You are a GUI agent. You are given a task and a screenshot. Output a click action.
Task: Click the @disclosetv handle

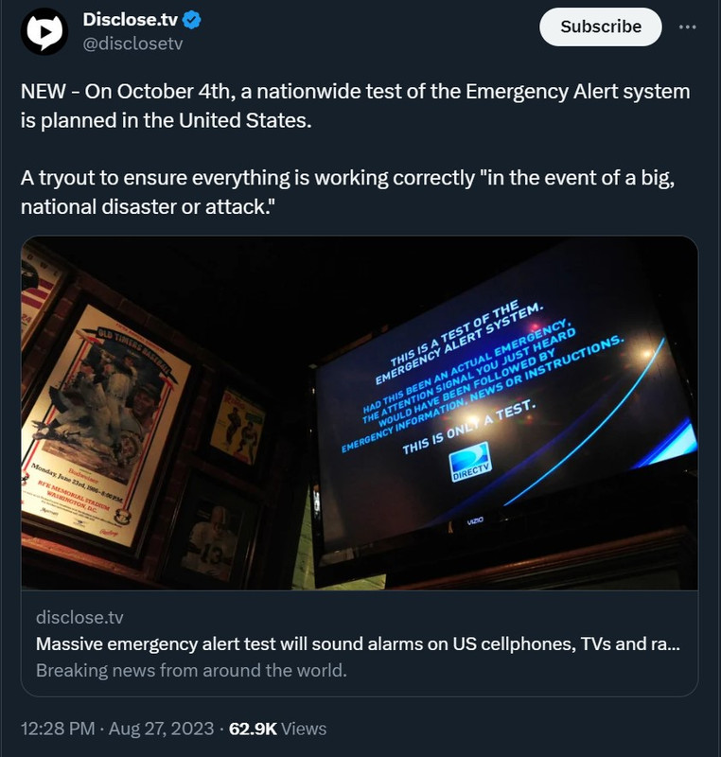click(x=132, y=44)
